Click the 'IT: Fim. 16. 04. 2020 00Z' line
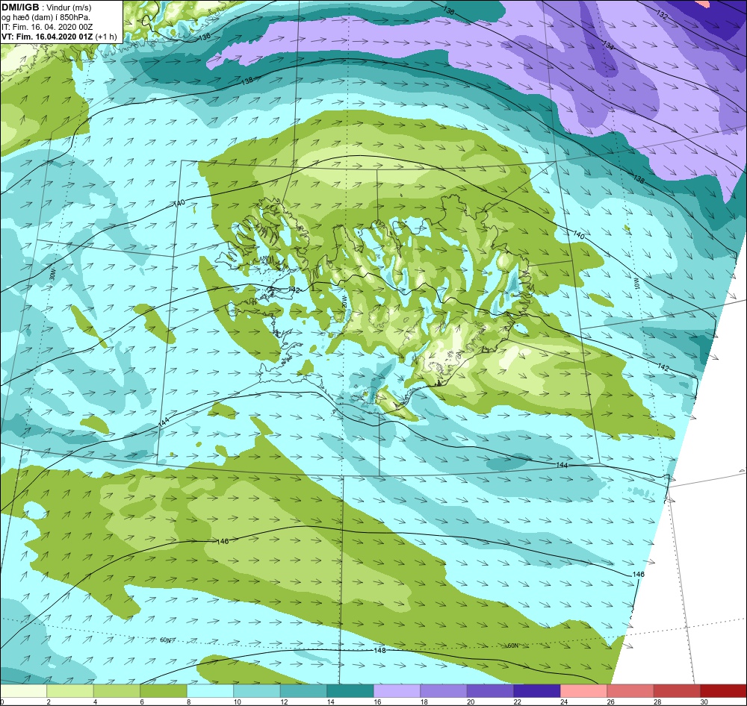 click(47, 27)
